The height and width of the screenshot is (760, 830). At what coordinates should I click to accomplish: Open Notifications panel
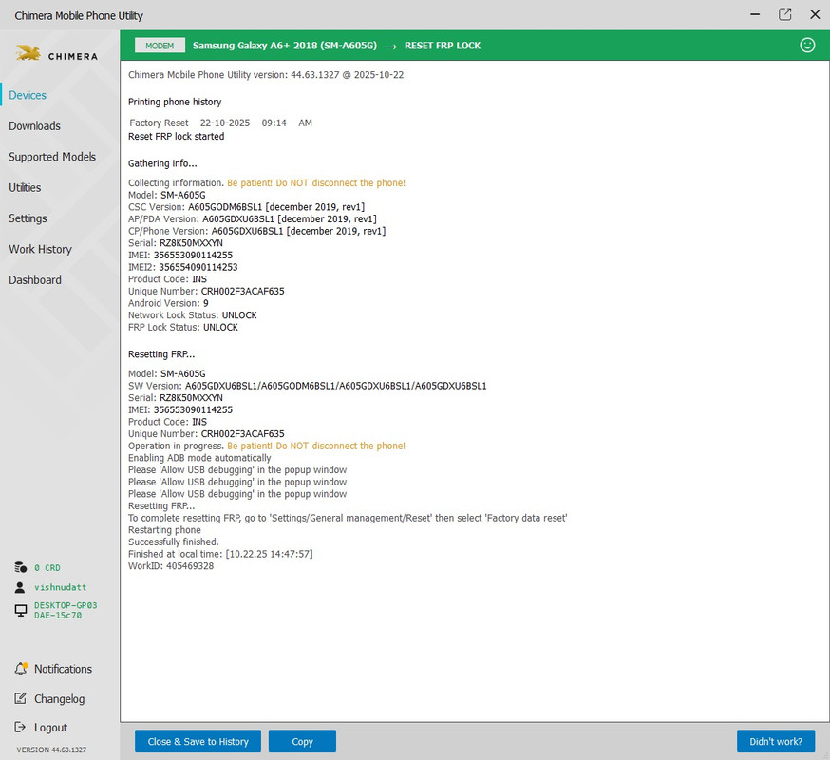63,669
